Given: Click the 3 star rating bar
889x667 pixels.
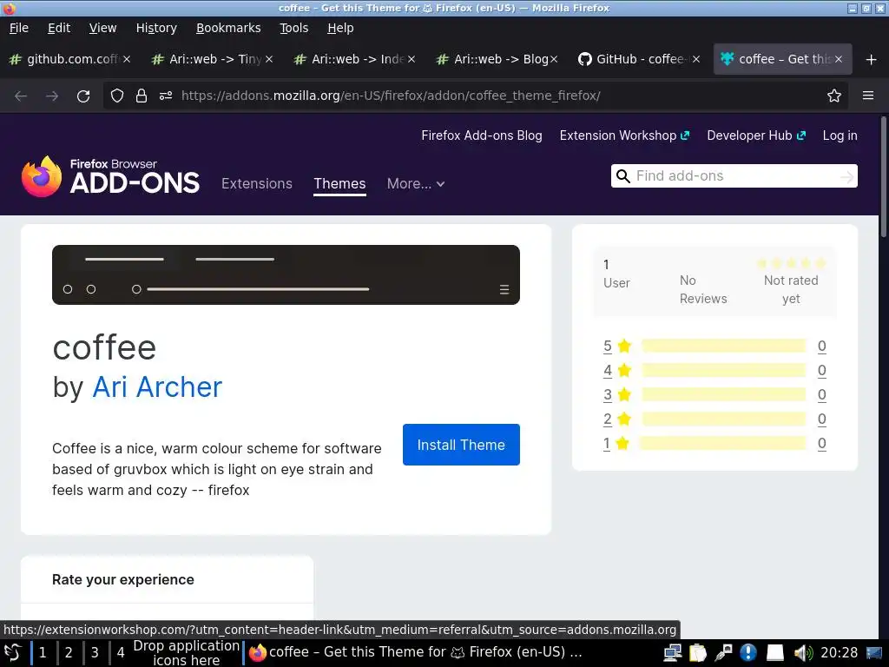Looking at the screenshot, I should (x=723, y=395).
